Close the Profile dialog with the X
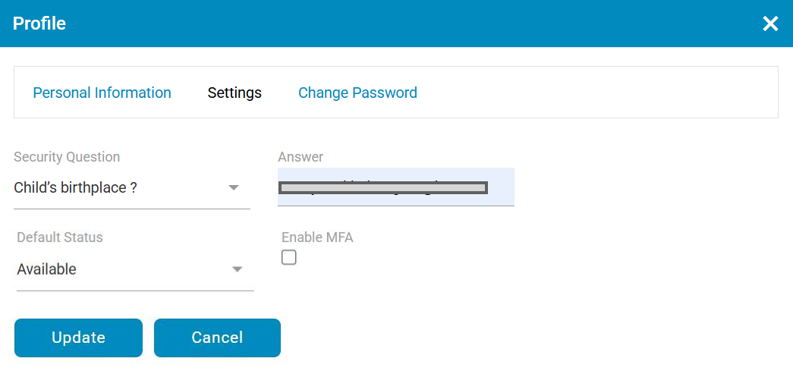793x377 pixels. click(770, 24)
